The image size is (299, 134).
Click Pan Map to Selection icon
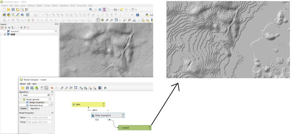pos(102,20)
